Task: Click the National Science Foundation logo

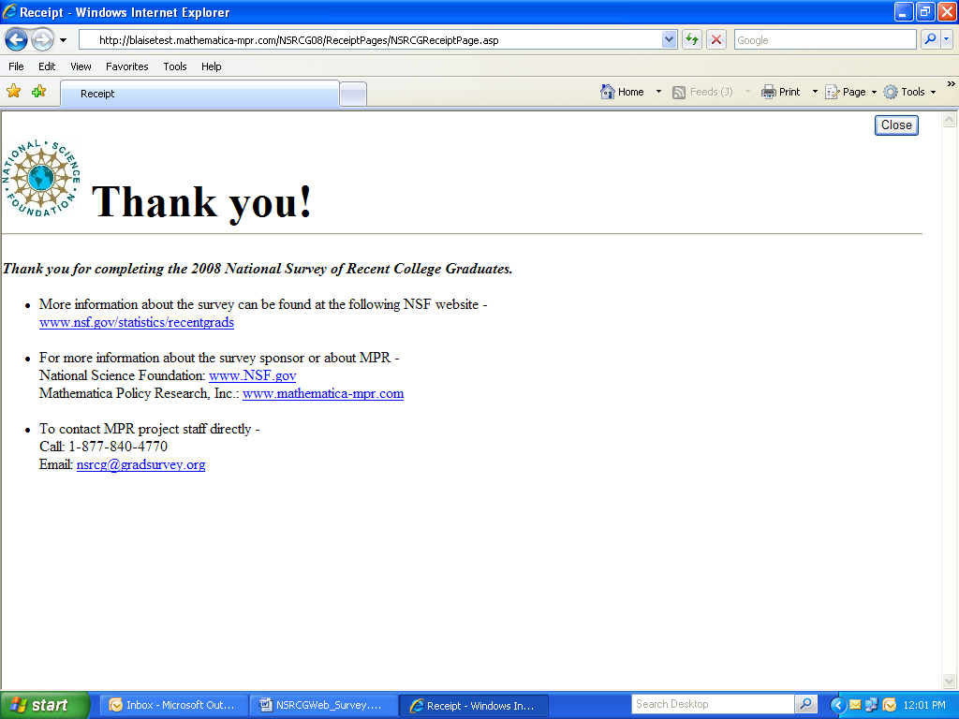Action: pos(41,178)
